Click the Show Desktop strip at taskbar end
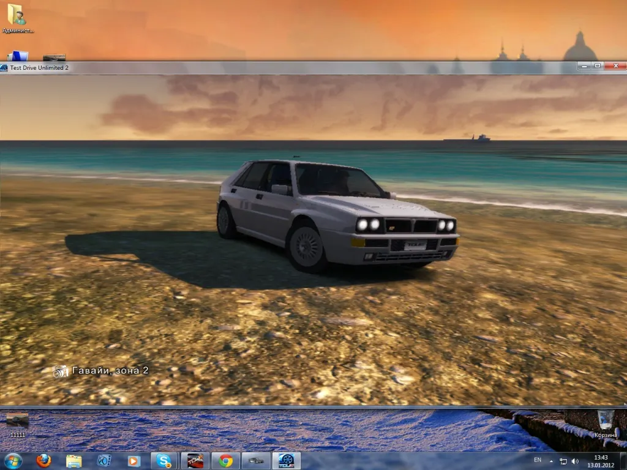Viewport: 627px width, 470px height. [624, 461]
